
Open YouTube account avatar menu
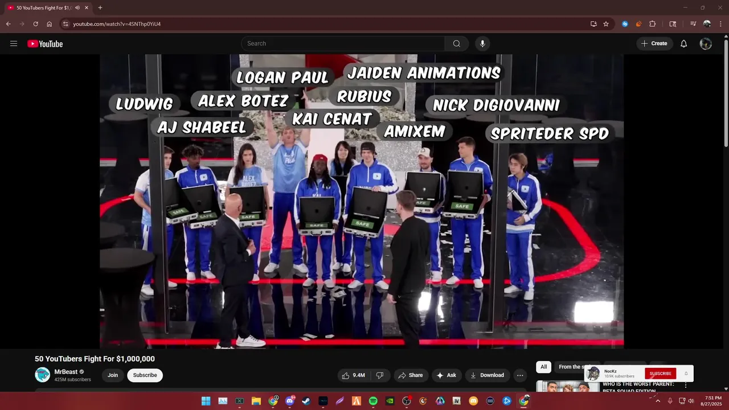tap(706, 44)
